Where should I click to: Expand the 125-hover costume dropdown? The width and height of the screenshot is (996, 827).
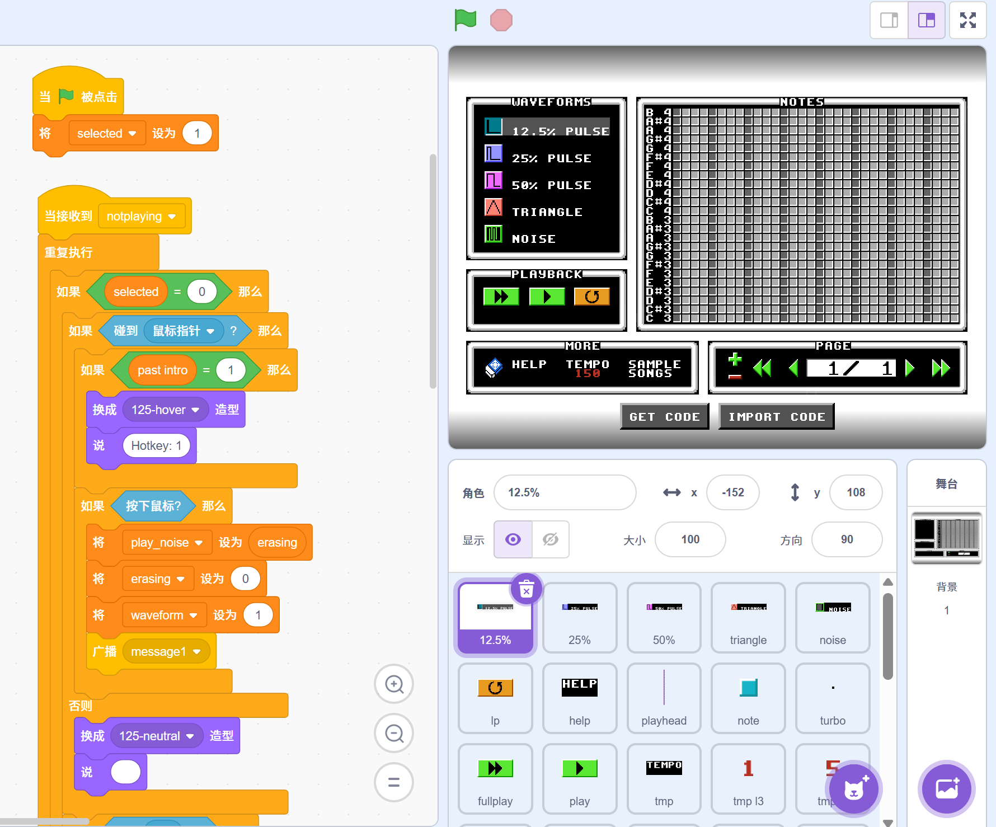195,410
